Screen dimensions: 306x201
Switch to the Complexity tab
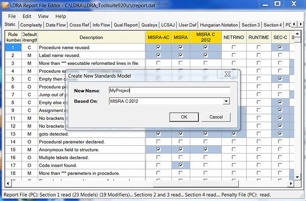coord(31,25)
